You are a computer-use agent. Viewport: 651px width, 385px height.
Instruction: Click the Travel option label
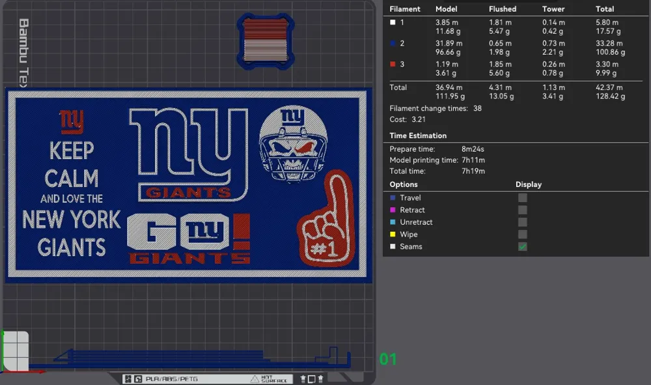click(x=410, y=197)
